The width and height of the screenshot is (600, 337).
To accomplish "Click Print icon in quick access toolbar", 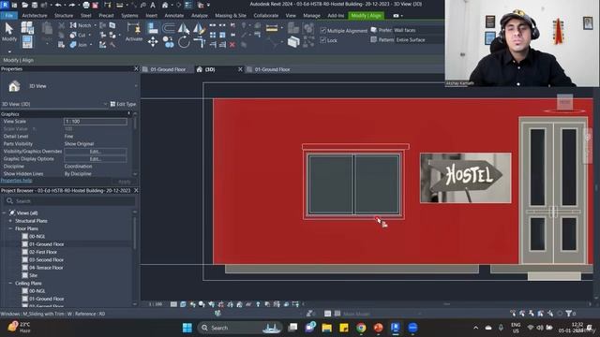I will coord(86,5).
